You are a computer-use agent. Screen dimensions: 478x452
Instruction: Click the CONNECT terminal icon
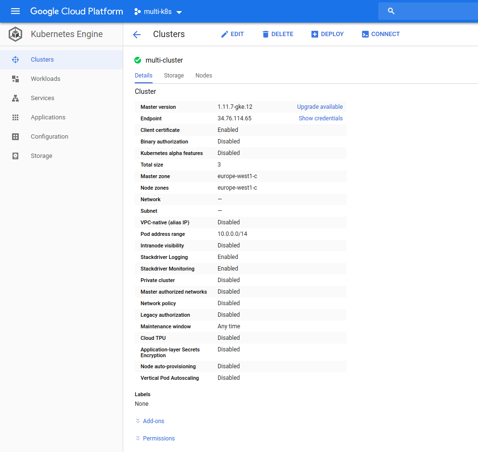point(365,34)
